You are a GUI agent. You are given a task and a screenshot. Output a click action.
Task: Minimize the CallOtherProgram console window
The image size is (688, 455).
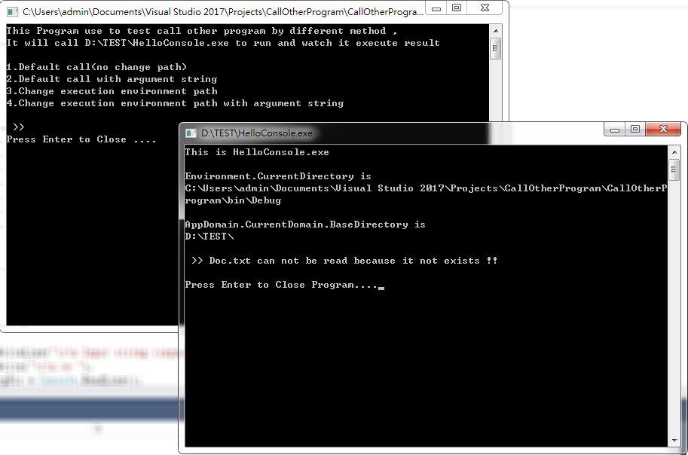click(436, 7)
